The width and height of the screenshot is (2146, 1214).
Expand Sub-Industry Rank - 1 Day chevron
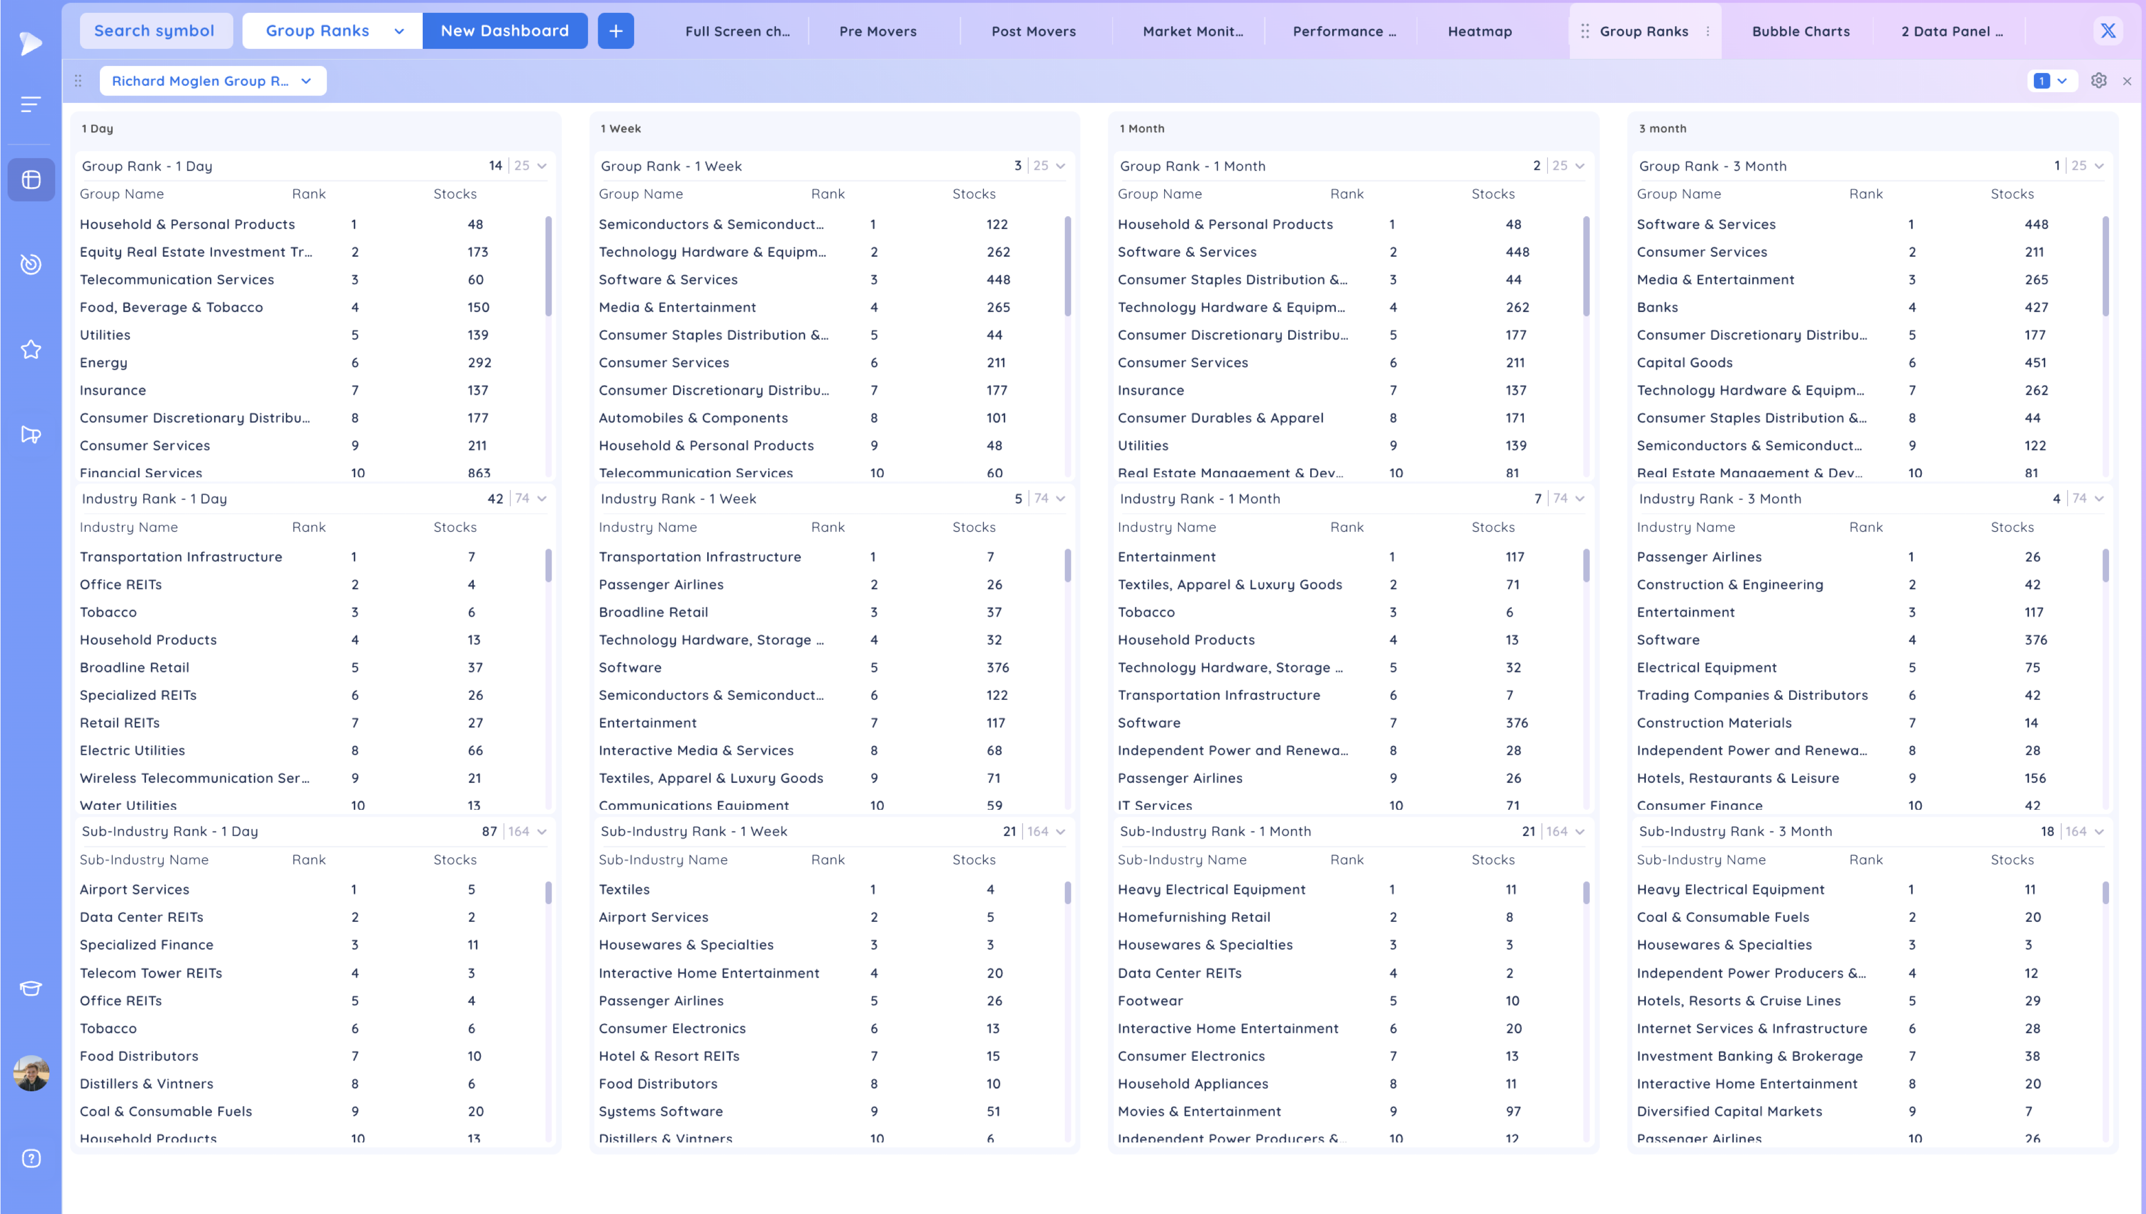tap(542, 831)
